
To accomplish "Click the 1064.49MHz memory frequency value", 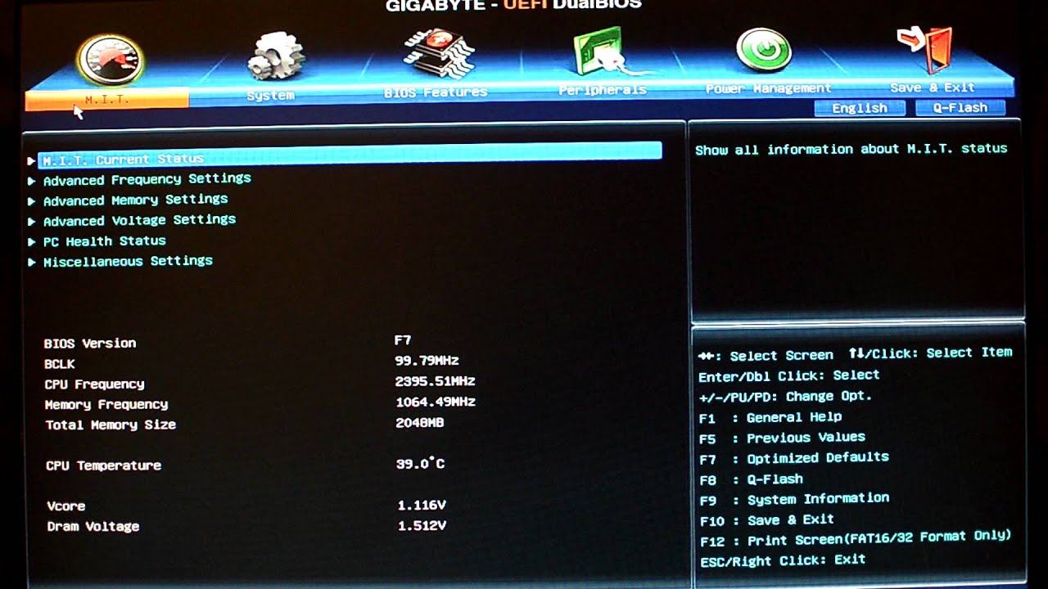I will point(436,402).
